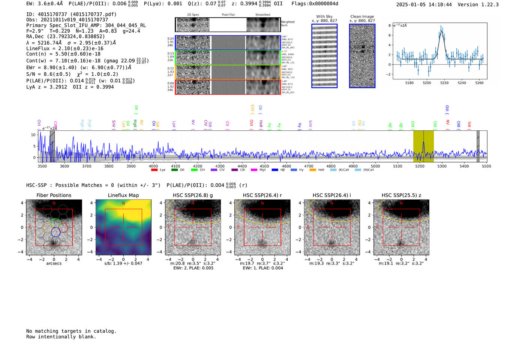Image resolution: width=525 pixels, height=357 pixels.
Task: Click the ID: 4015170737 line
Action: click(x=71, y=14)
